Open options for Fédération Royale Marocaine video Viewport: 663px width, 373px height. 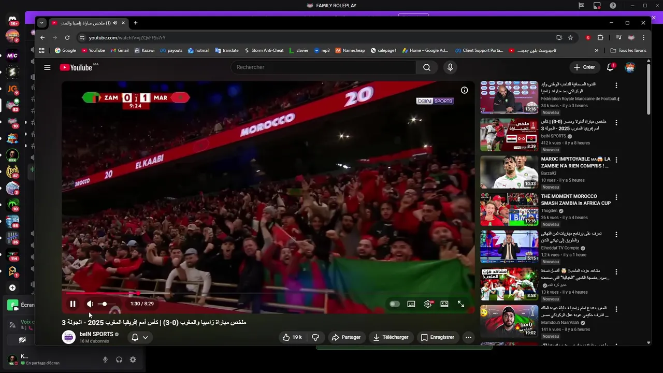(616, 85)
